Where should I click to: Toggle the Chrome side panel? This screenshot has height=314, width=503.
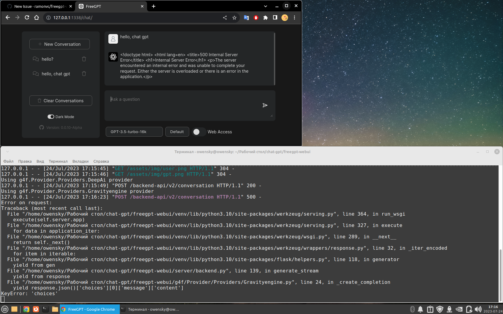point(275,18)
